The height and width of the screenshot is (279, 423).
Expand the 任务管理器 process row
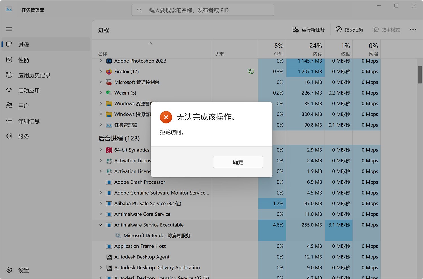pos(101,125)
